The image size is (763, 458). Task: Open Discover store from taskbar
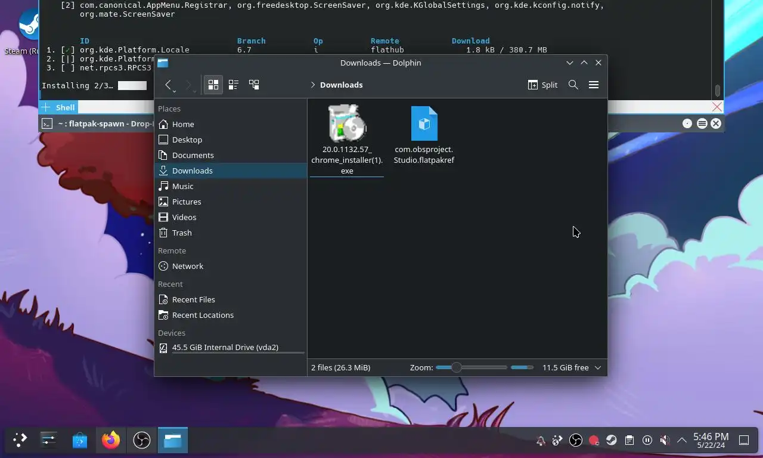pyautogui.click(x=80, y=440)
